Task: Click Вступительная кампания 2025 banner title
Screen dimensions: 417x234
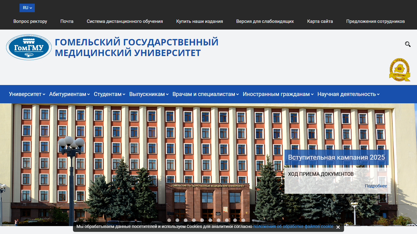Action: (x=336, y=158)
